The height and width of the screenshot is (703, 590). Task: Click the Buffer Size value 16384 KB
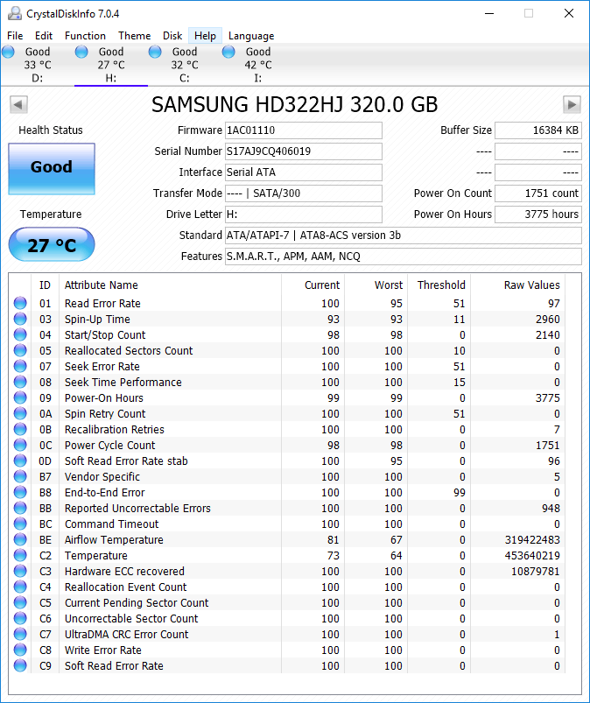coord(538,130)
